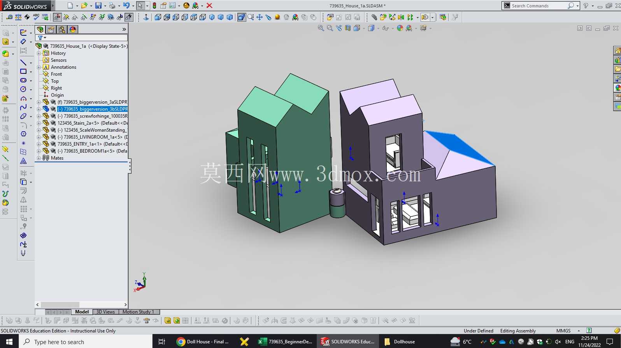Image resolution: width=621 pixels, height=348 pixels.
Task: Click the SolidWorks Resources home icon in task pane
Action: (617, 51)
